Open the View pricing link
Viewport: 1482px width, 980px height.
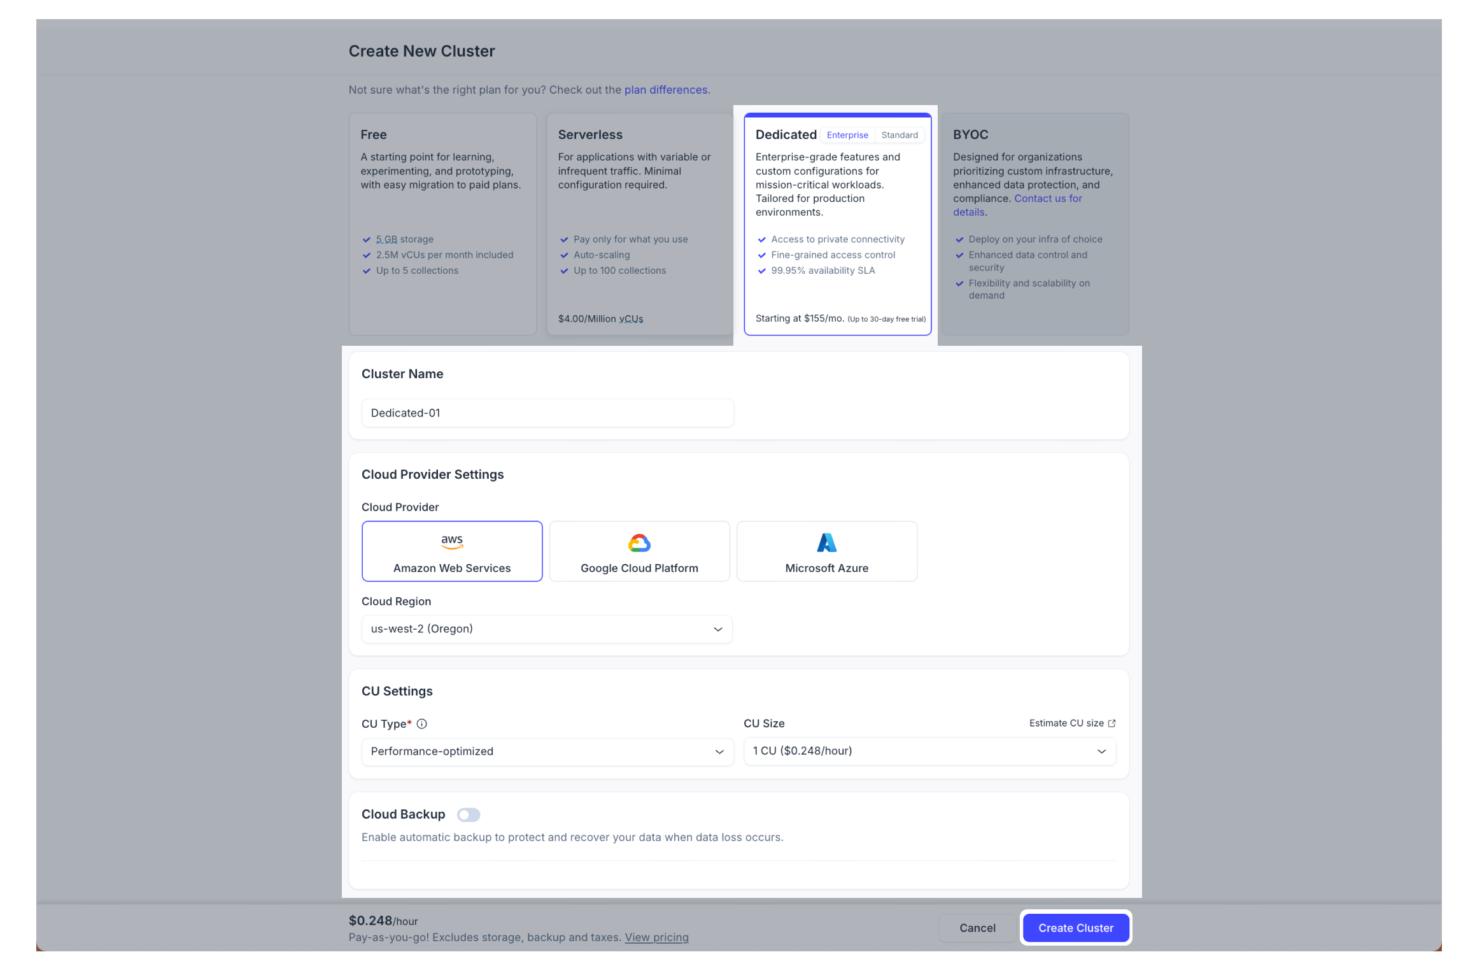coord(656,937)
